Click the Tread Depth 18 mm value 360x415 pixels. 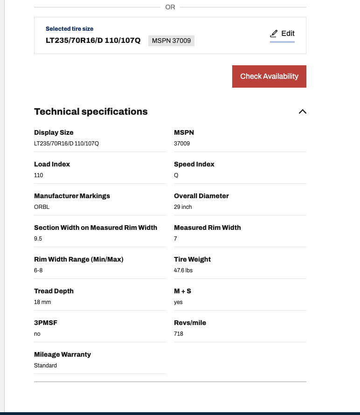[x=42, y=302]
